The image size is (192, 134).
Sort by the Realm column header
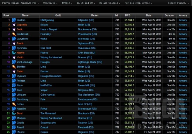95,15
